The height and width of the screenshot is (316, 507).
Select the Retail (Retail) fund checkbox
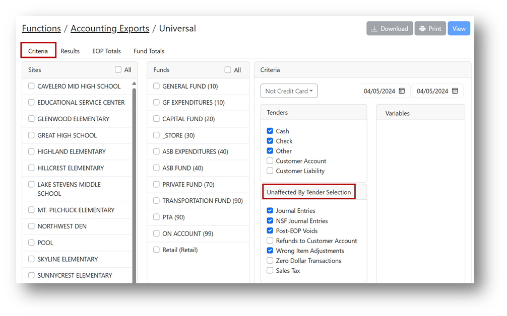(x=157, y=250)
